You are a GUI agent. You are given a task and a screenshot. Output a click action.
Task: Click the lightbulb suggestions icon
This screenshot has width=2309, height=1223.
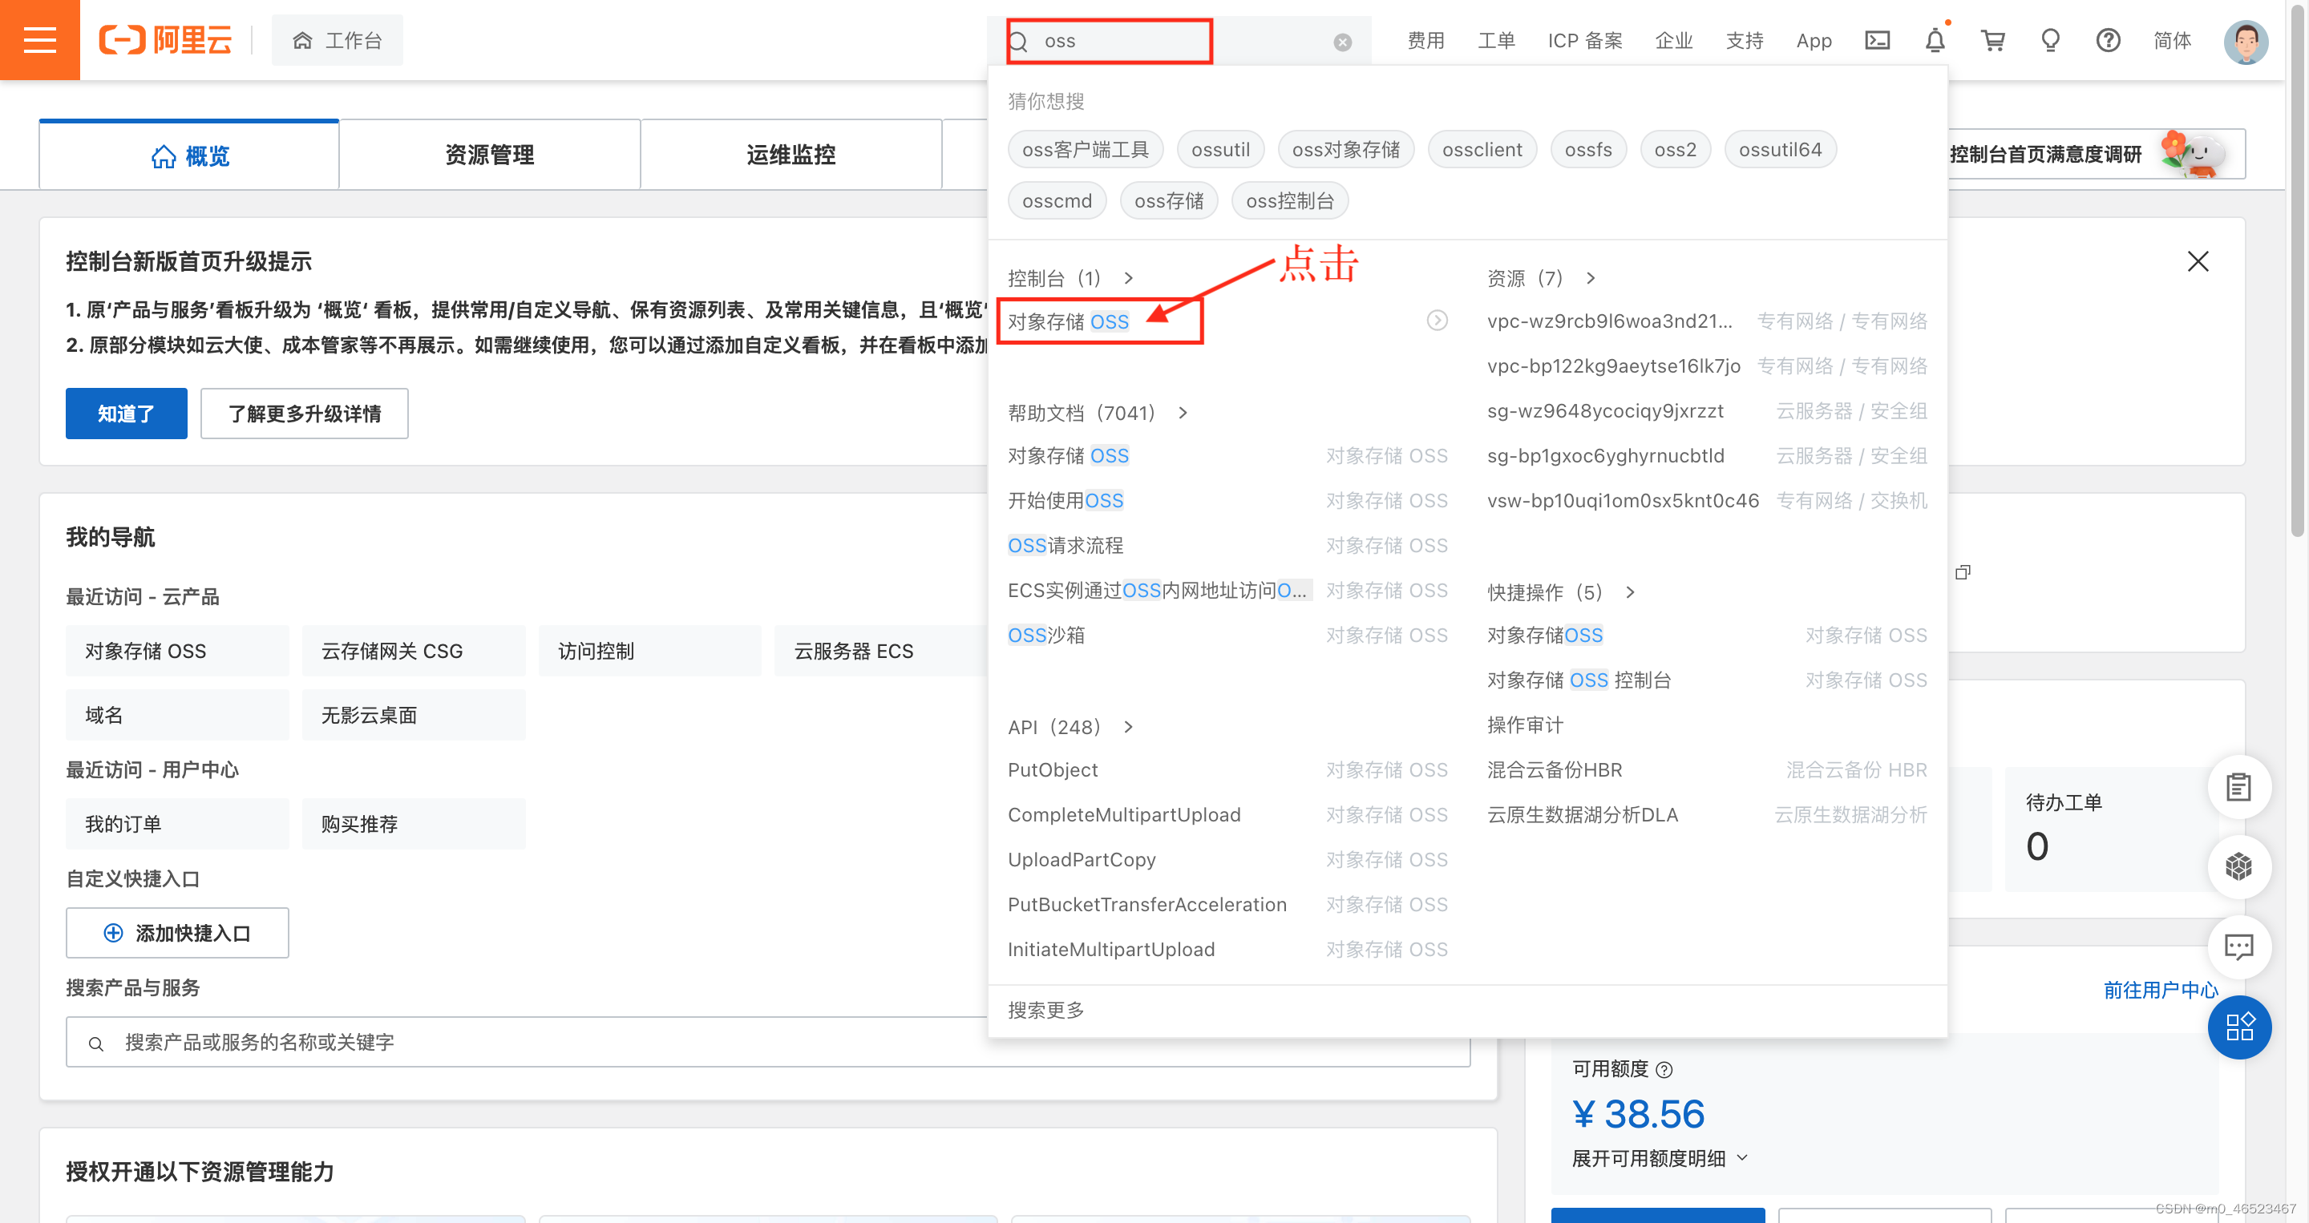[2050, 40]
